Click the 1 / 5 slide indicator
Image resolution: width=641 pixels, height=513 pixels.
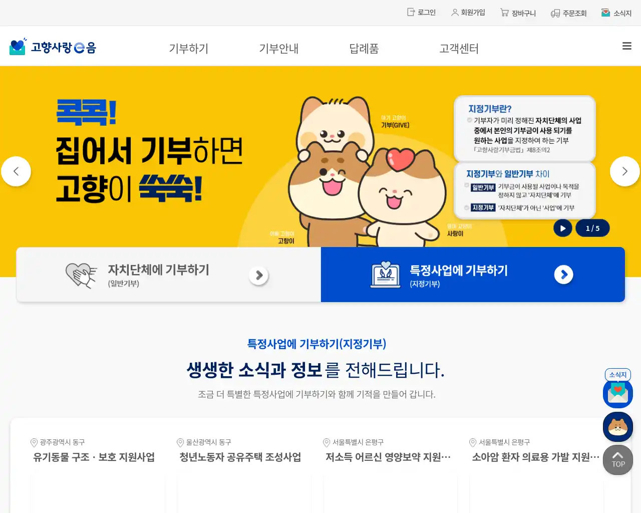pyautogui.click(x=592, y=228)
